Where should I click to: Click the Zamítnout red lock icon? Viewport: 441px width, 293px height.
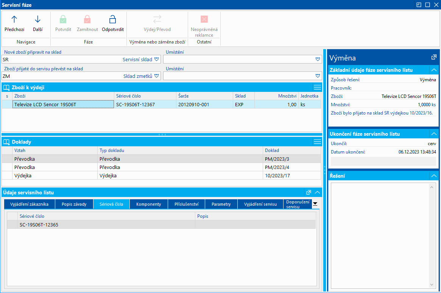point(87,19)
